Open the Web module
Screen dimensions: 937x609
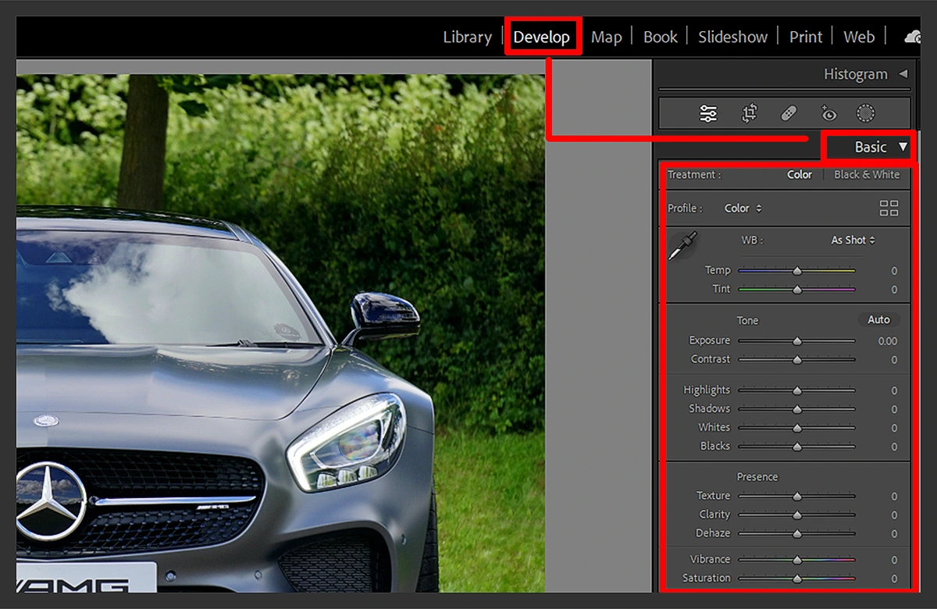pos(859,37)
